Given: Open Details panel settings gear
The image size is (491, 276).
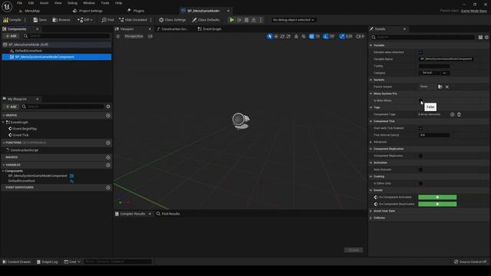Looking at the screenshot, I should [486, 38].
